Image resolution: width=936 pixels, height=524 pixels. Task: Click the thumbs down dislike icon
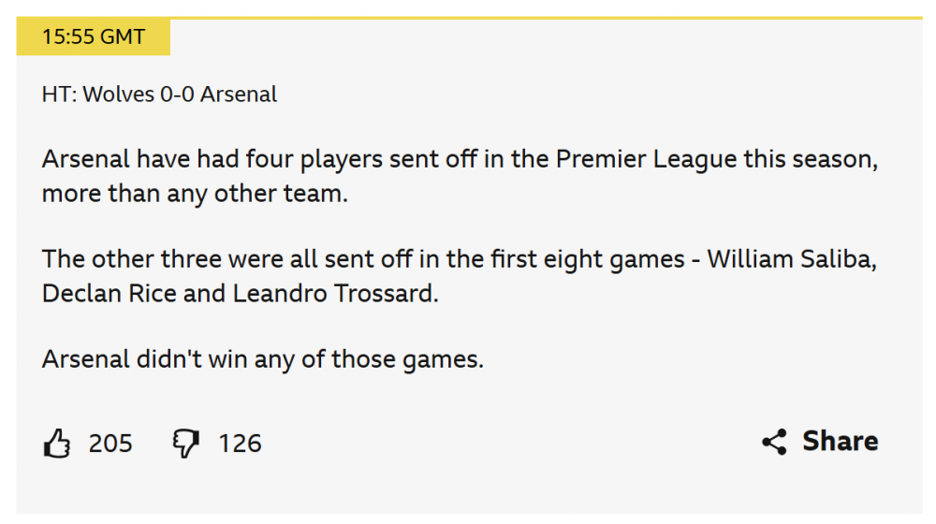186,443
